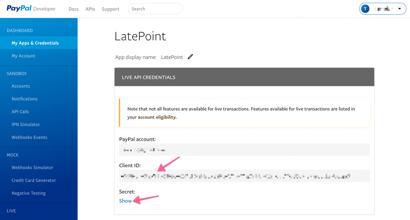Go to My Account in sidebar
The width and height of the screenshot is (410, 220).
click(x=23, y=56)
